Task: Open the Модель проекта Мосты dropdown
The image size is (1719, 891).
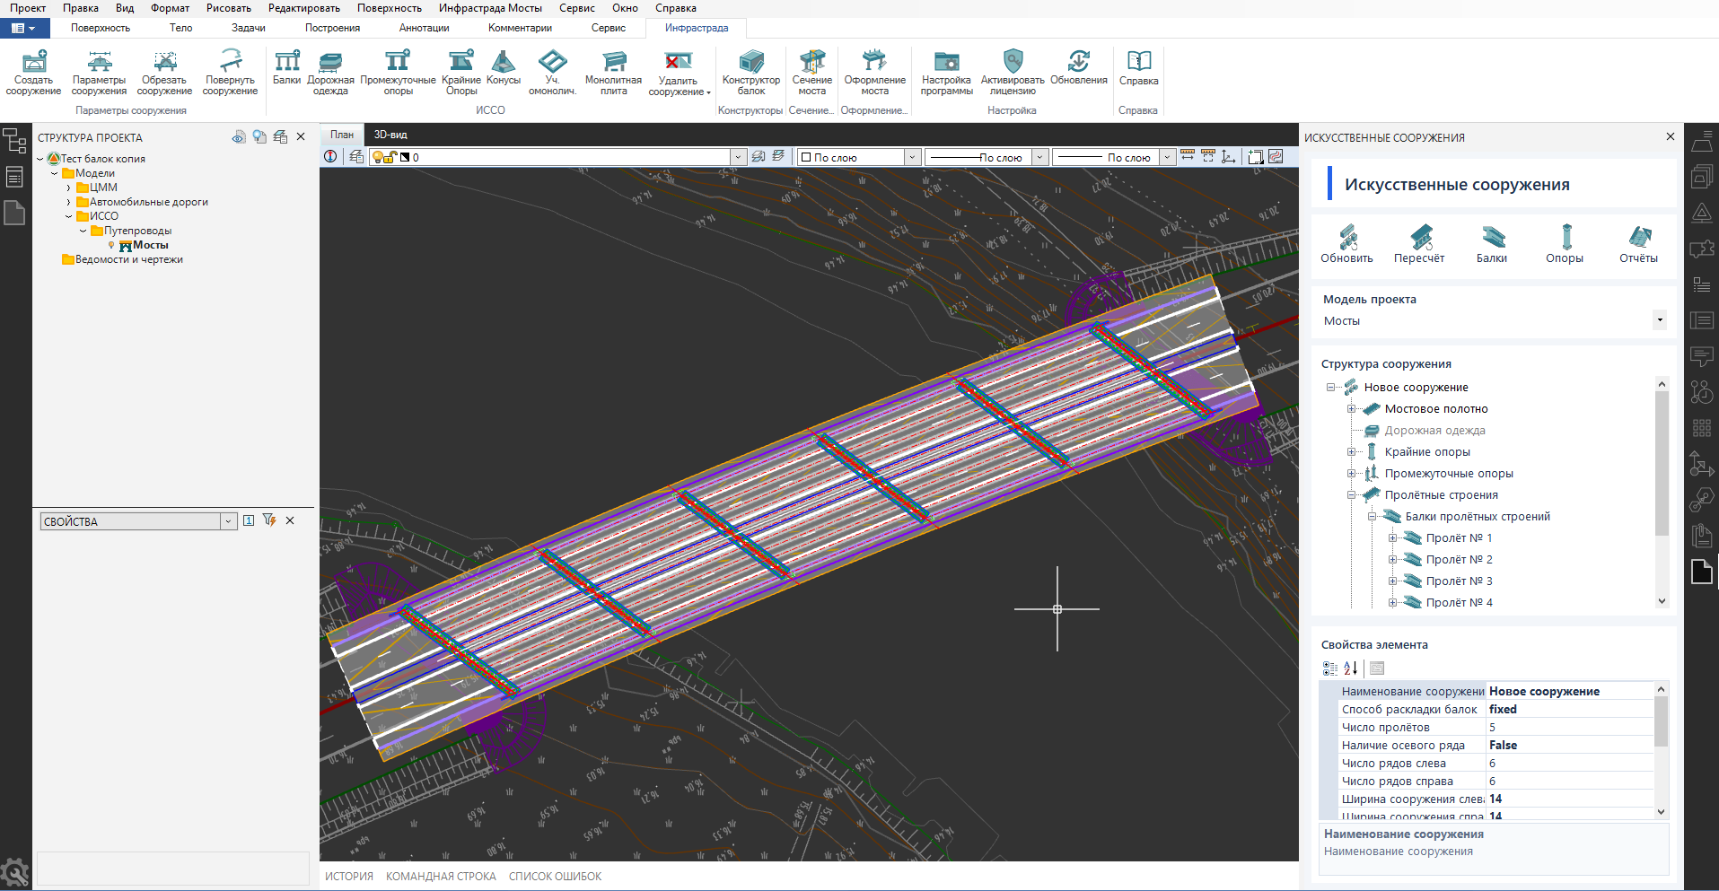Action: click(1660, 320)
